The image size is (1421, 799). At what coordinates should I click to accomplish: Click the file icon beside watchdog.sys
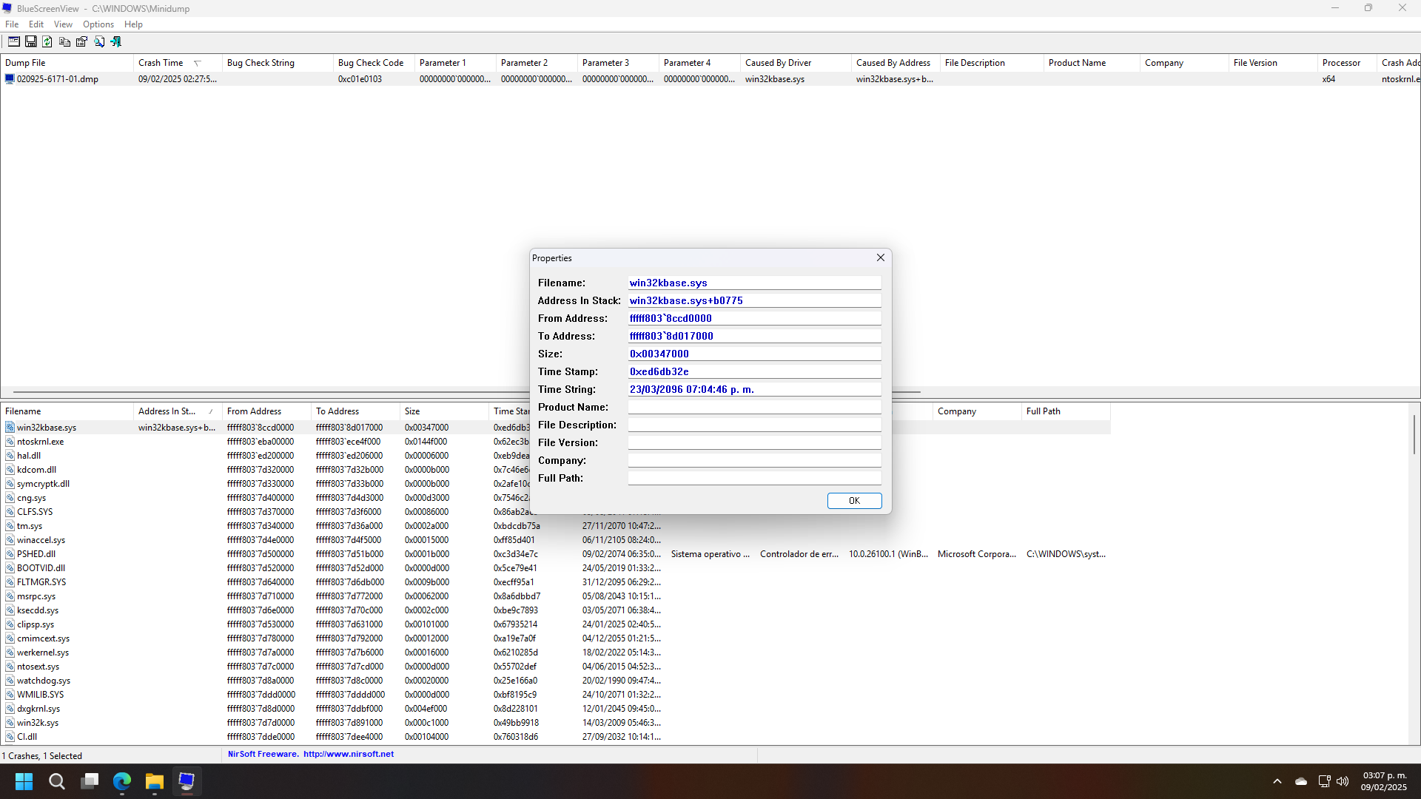(x=10, y=681)
